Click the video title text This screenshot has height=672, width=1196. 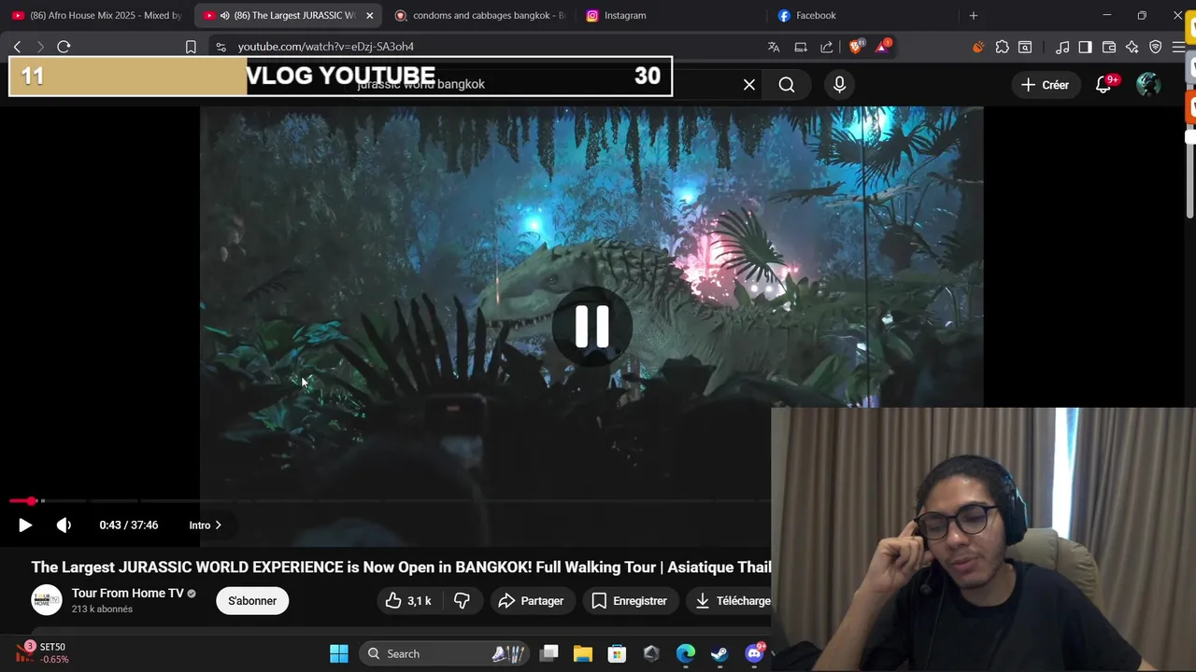tap(401, 567)
